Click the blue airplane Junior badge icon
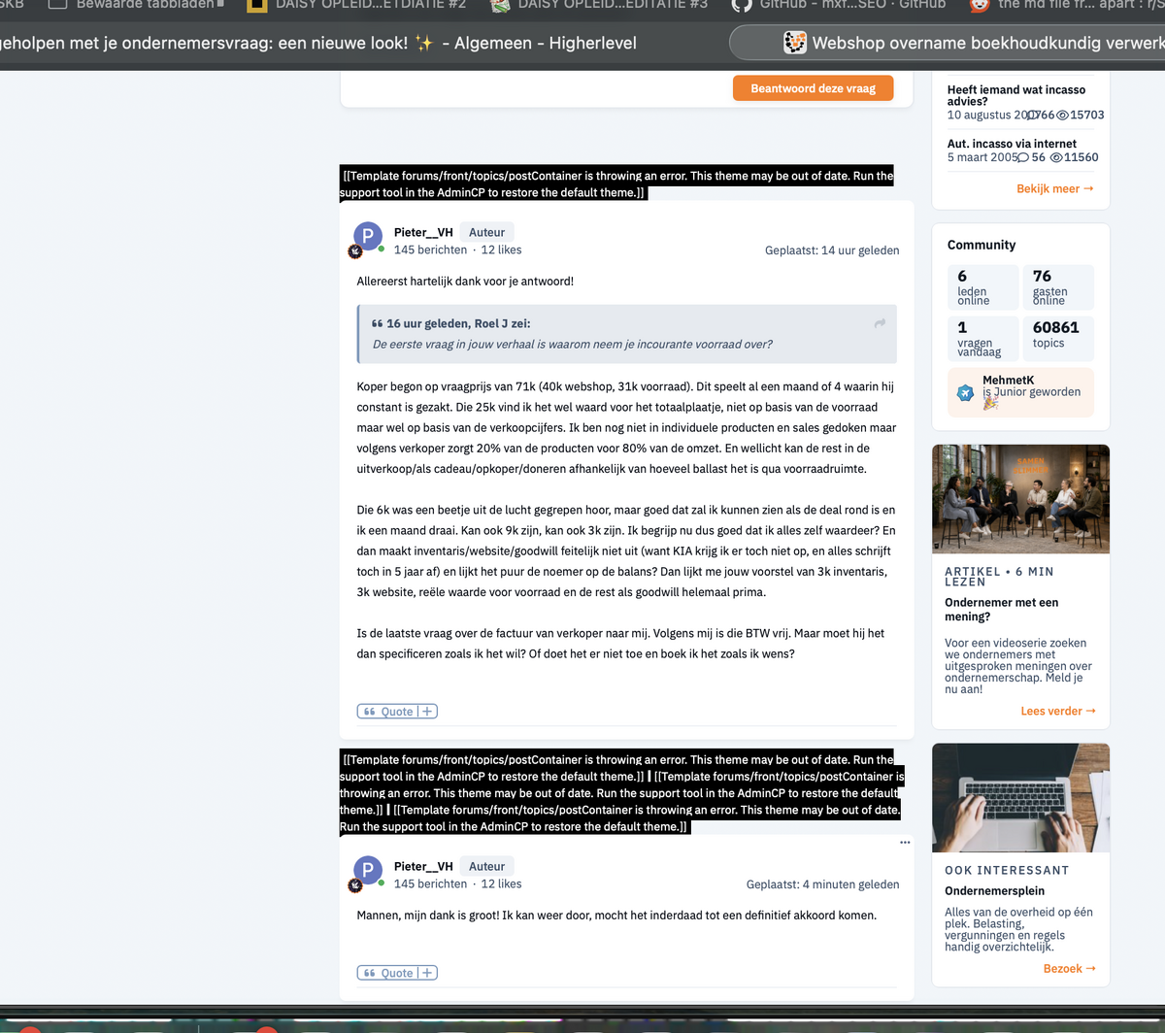This screenshot has height=1033, width=1165. (965, 393)
